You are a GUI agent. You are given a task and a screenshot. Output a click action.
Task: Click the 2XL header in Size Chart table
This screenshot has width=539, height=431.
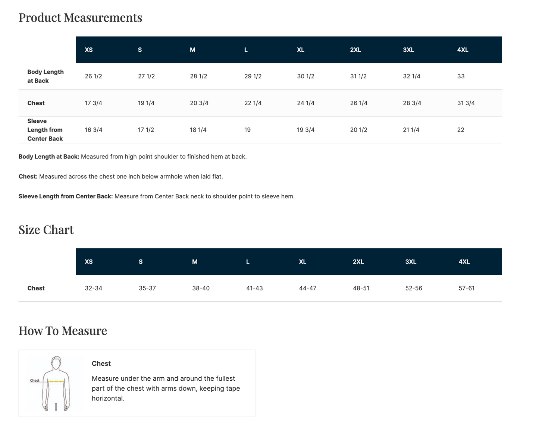tap(358, 262)
